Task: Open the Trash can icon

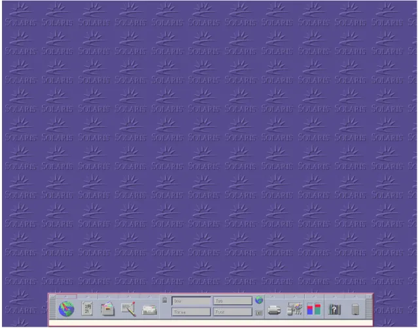Action: coord(355,310)
